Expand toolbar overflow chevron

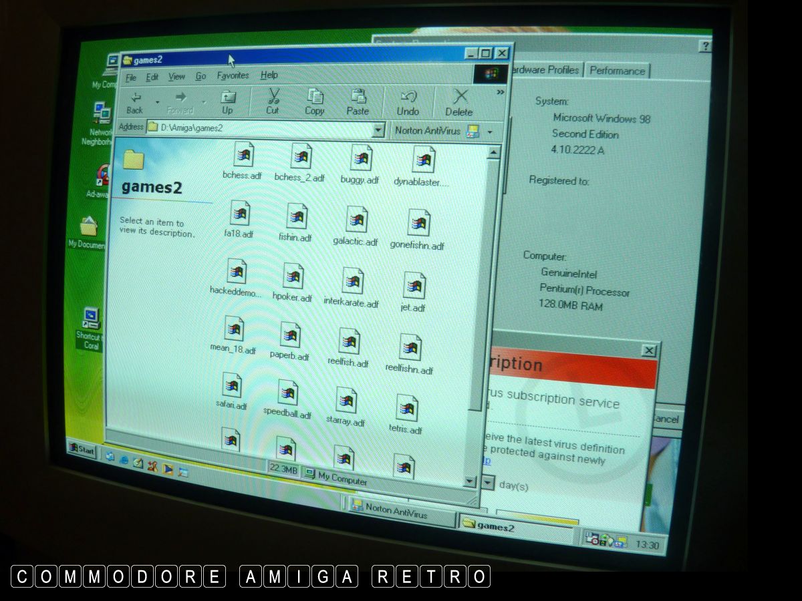pyautogui.click(x=500, y=93)
